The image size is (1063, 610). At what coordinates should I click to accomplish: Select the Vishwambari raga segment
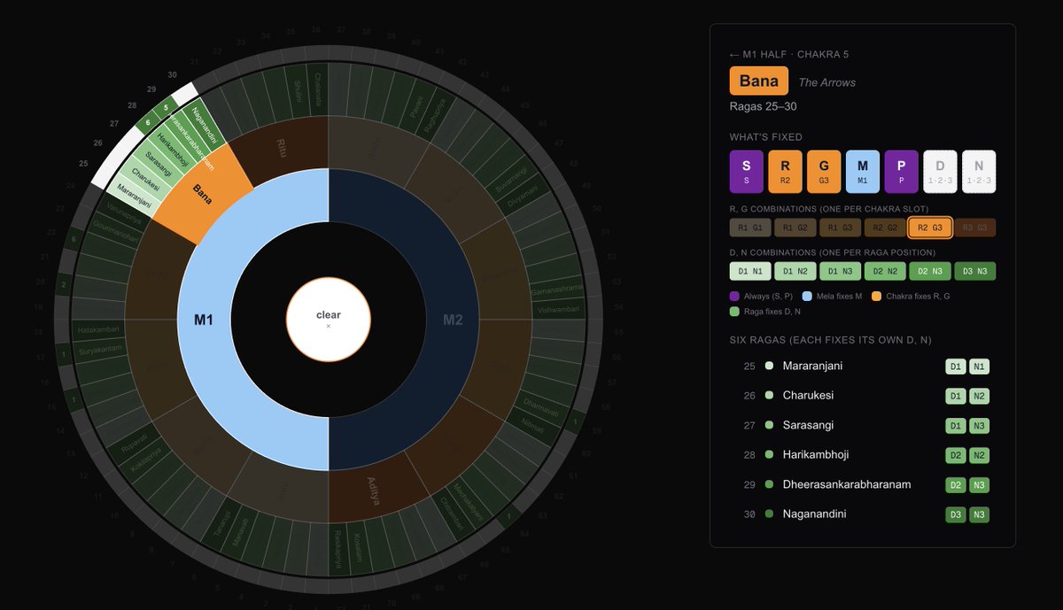[558, 309]
